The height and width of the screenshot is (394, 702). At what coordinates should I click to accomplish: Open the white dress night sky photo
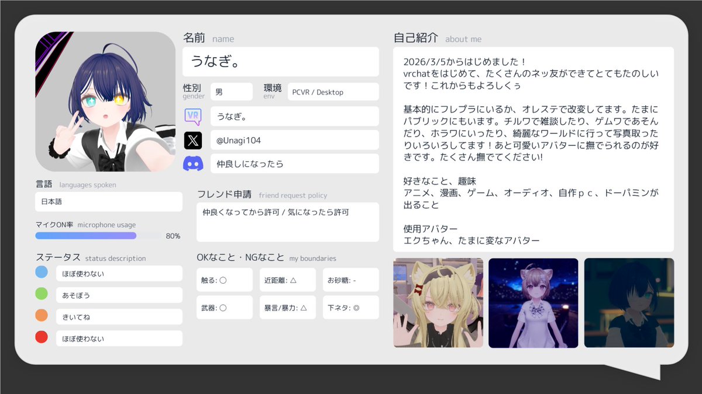(x=534, y=303)
